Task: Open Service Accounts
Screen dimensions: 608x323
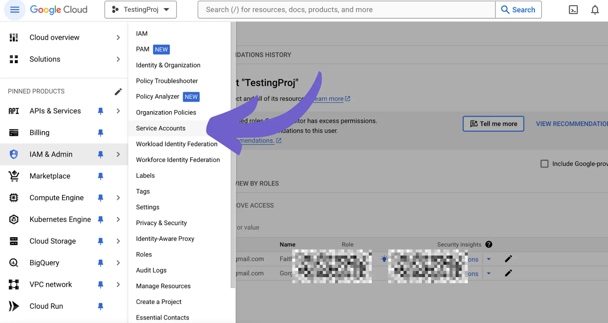Action: click(161, 128)
